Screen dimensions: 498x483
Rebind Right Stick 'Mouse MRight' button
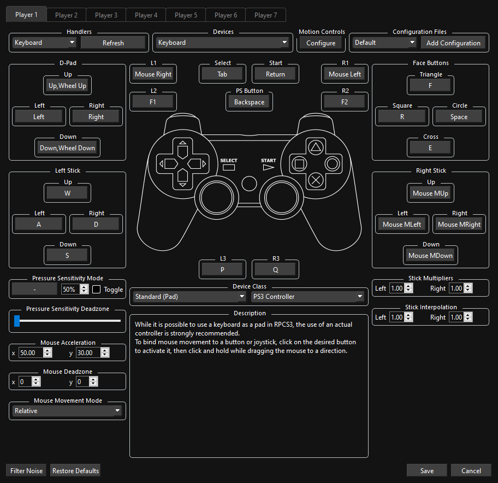click(459, 224)
